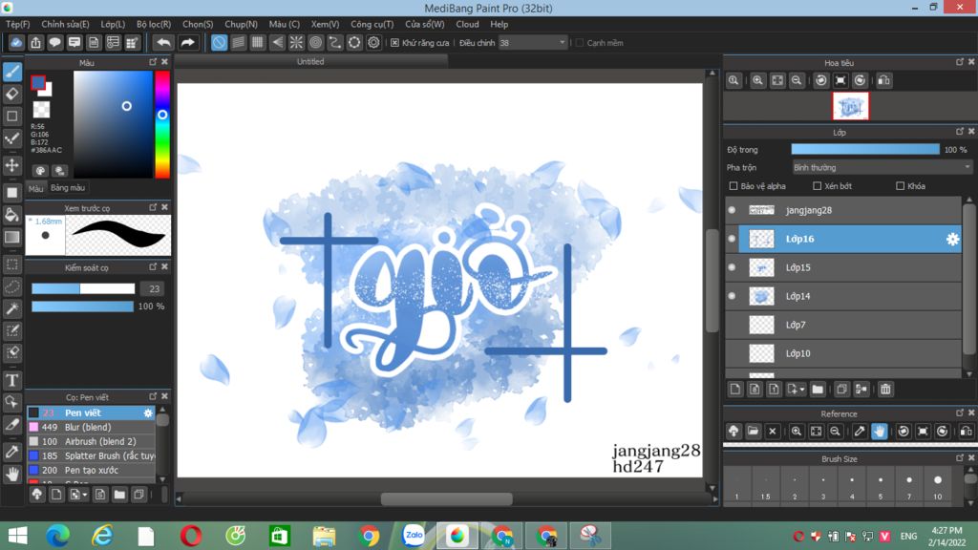Enable Bảo vệ alpha checkbox

733,186
